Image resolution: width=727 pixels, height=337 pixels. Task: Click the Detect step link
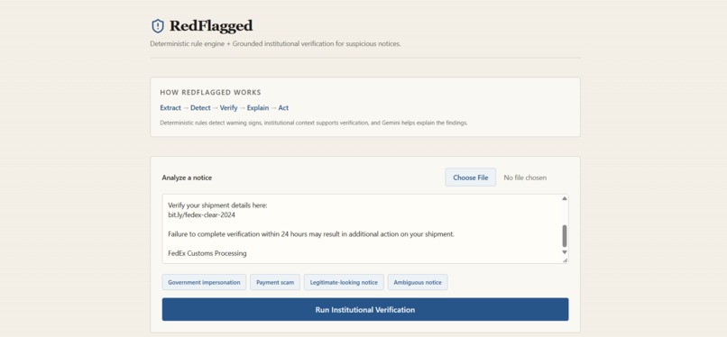tap(200, 108)
